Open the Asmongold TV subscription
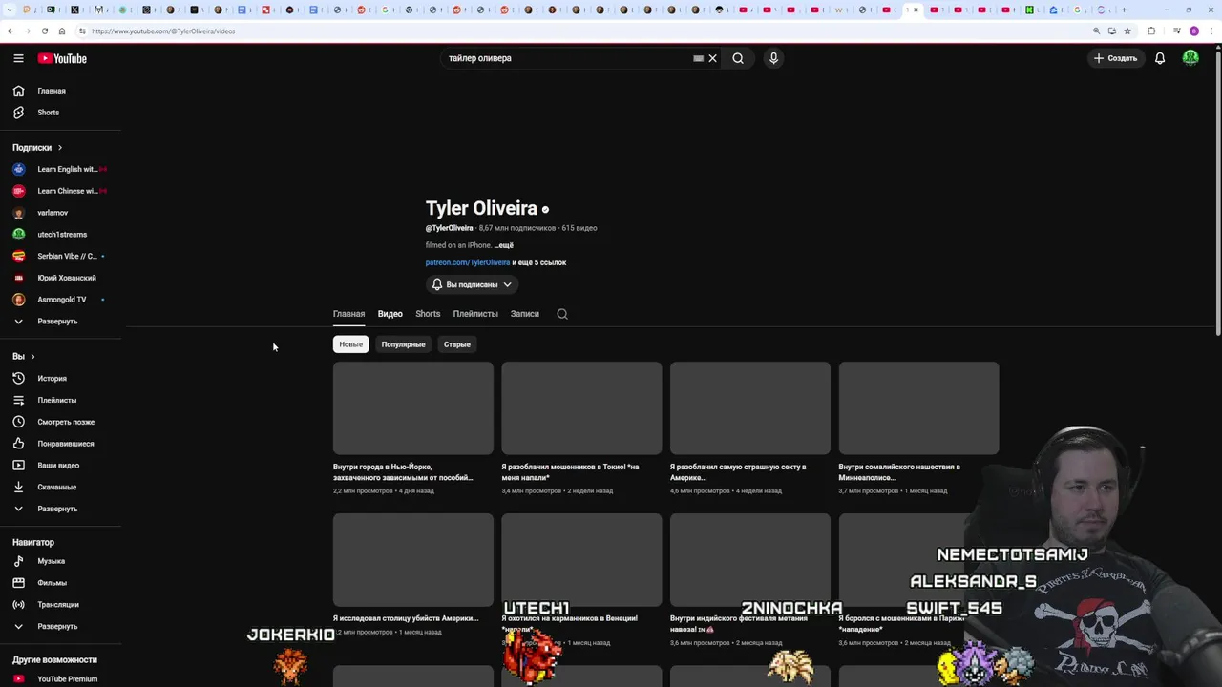Screen dimensions: 1222x687 [60, 300]
